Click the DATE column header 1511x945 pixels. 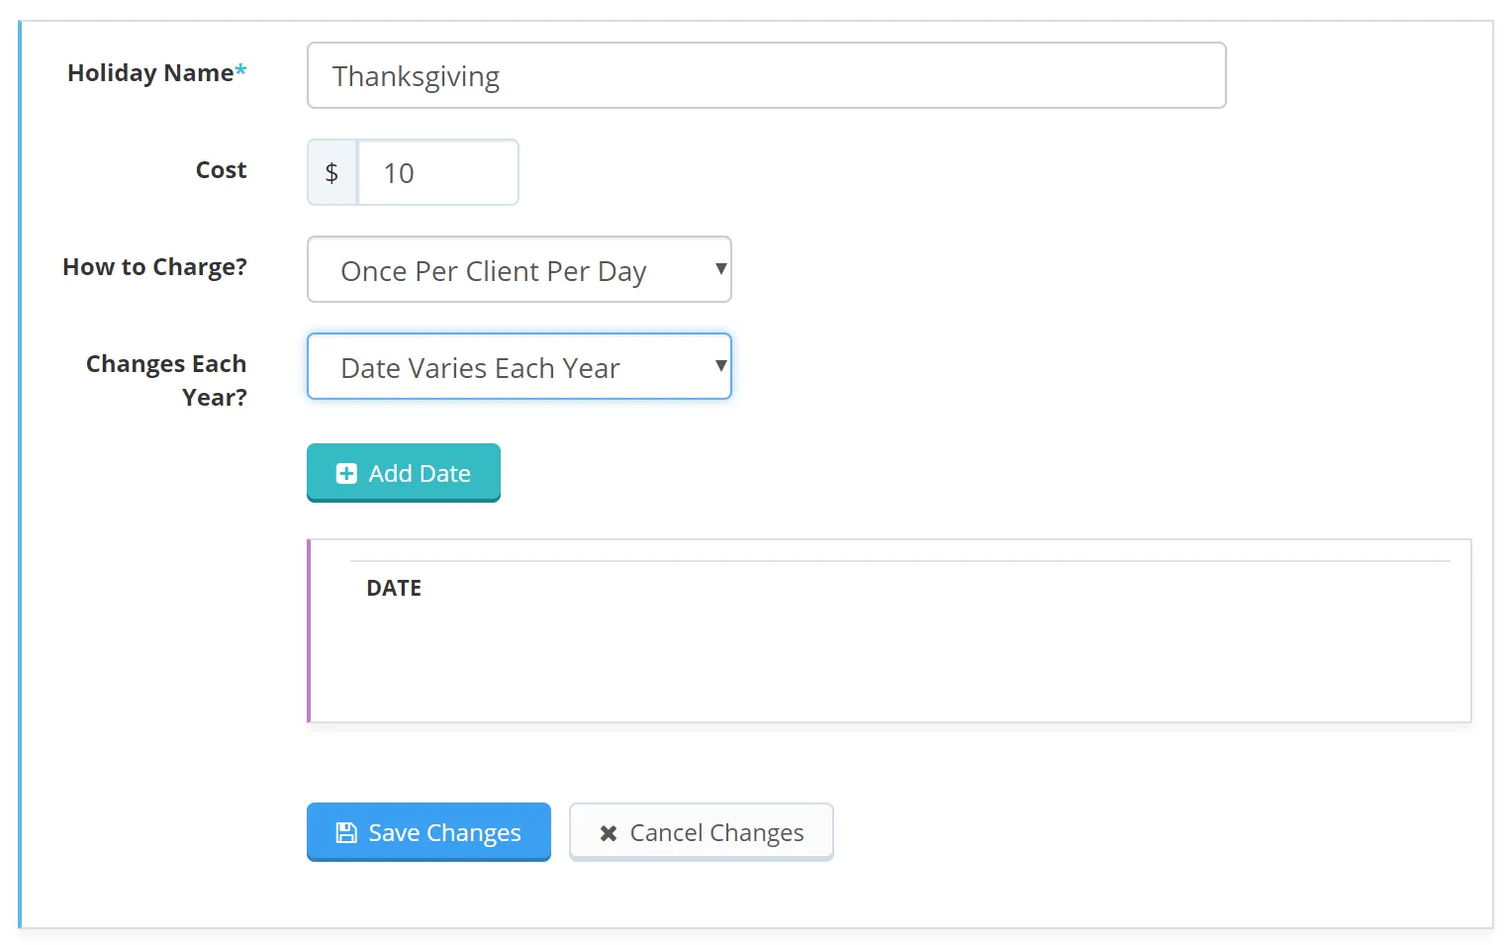pyautogui.click(x=394, y=588)
